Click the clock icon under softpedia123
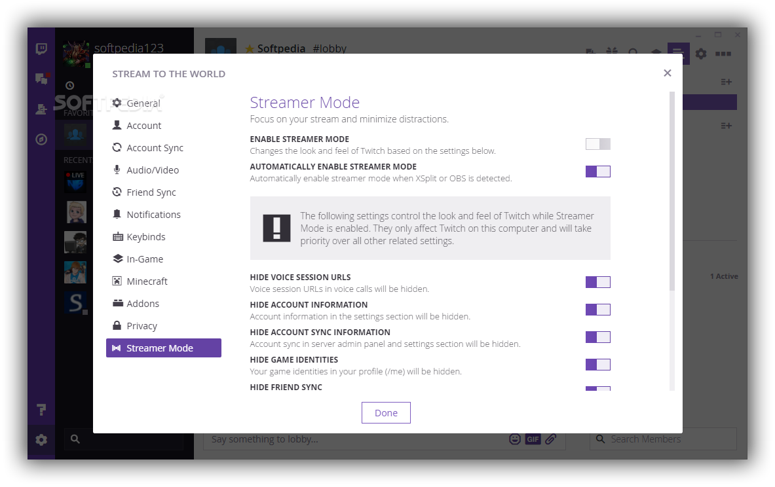The width and height of the screenshot is (775, 487). pos(69,86)
